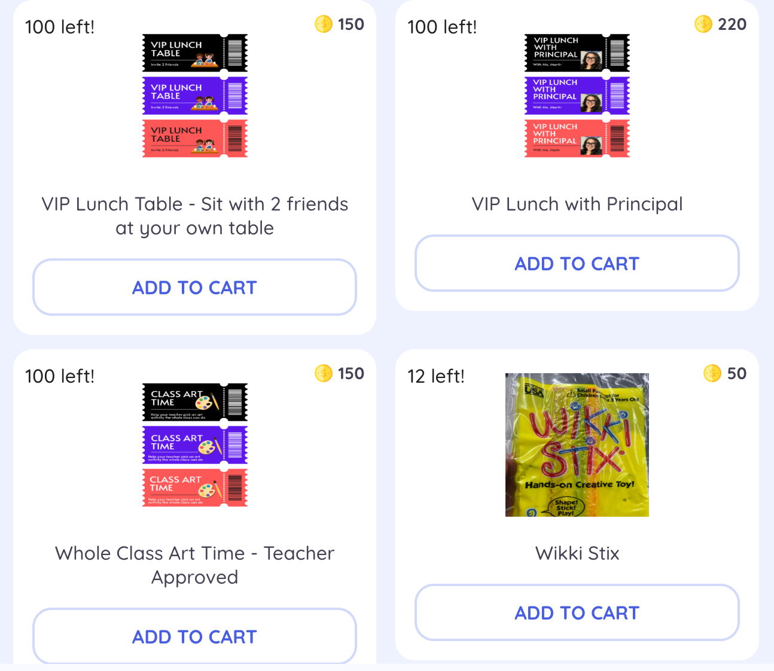The height and width of the screenshot is (671, 774).
Task: Add Whole Class Art Time to cart
Action: click(x=194, y=637)
